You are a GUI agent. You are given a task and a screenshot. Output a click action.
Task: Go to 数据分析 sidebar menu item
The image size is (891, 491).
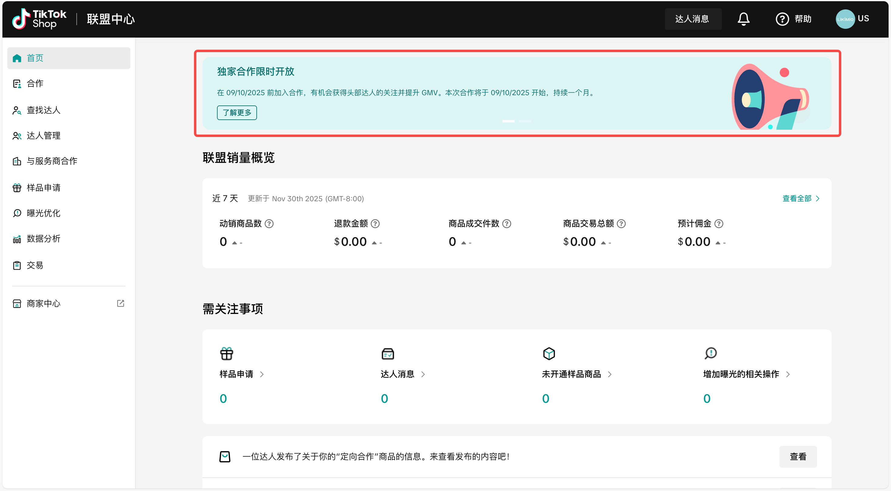pos(43,239)
